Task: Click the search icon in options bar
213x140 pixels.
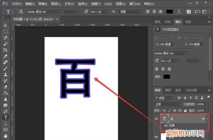Action: (x=196, y=12)
